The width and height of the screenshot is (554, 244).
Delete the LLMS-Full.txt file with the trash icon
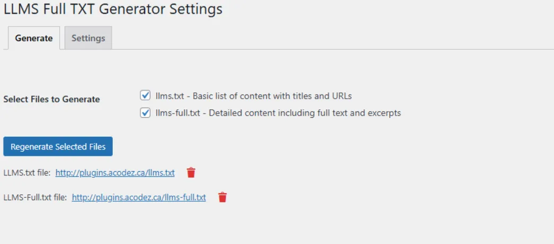click(222, 198)
